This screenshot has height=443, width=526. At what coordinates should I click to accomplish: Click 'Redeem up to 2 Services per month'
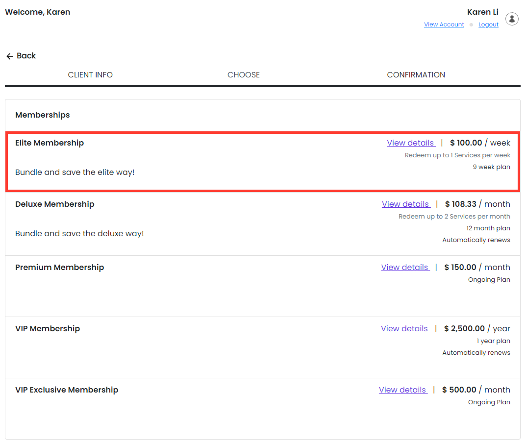(454, 217)
